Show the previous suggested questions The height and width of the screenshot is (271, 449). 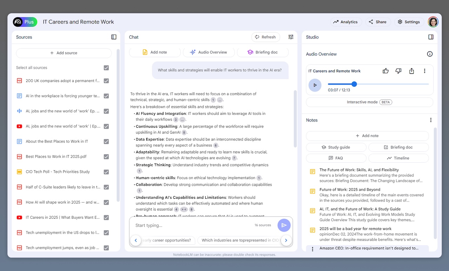pos(136,240)
